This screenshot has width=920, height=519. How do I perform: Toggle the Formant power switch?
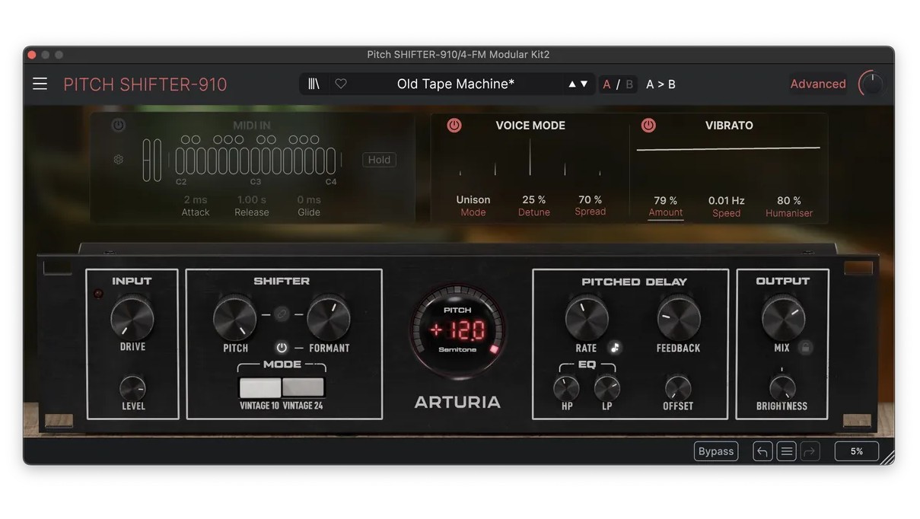[282, 348]
